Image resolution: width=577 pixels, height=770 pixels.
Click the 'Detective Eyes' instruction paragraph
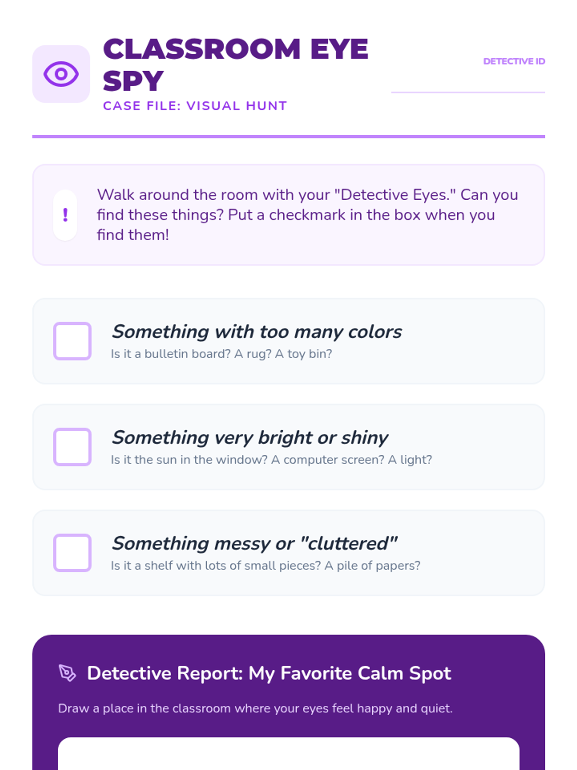coord(308,215)
